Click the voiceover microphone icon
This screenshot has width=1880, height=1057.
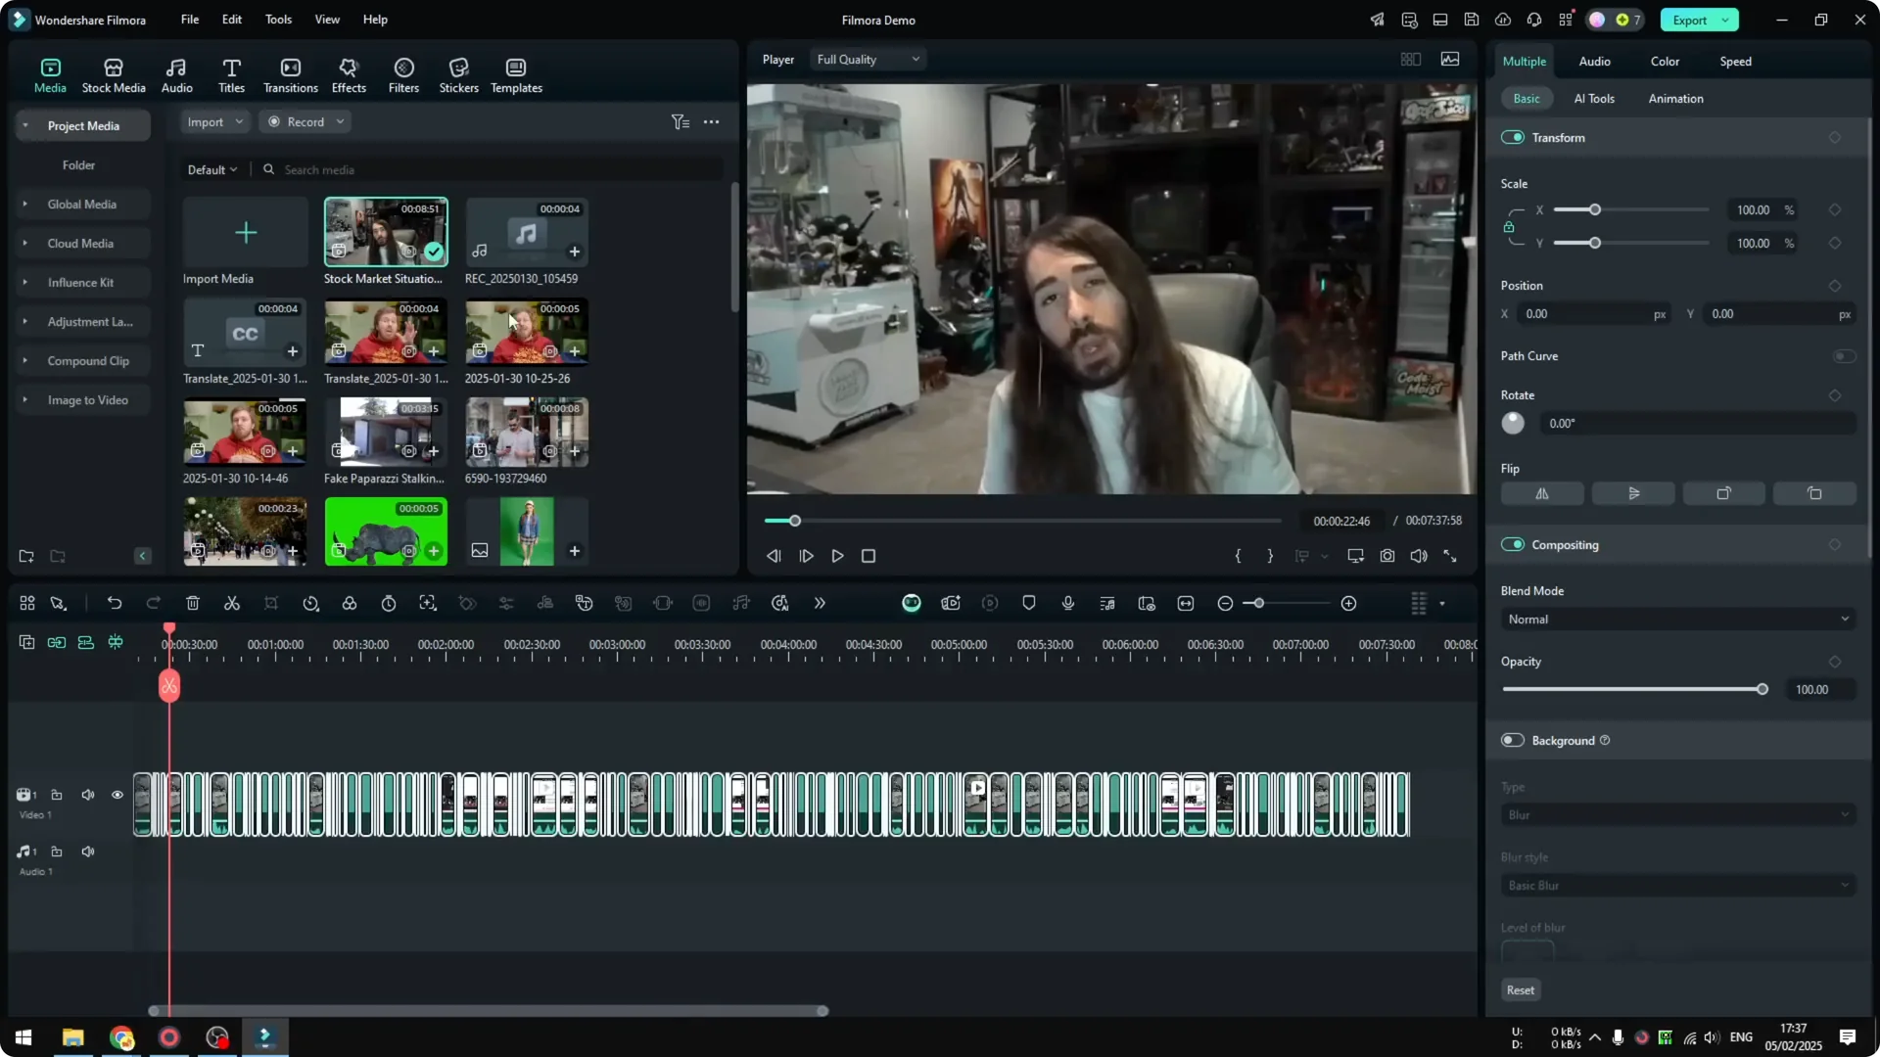pyautogui.click(x=1068, y=604)
